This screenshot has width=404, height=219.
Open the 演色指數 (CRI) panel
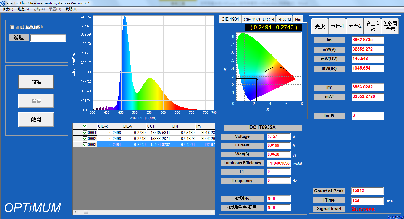point(372,26)
